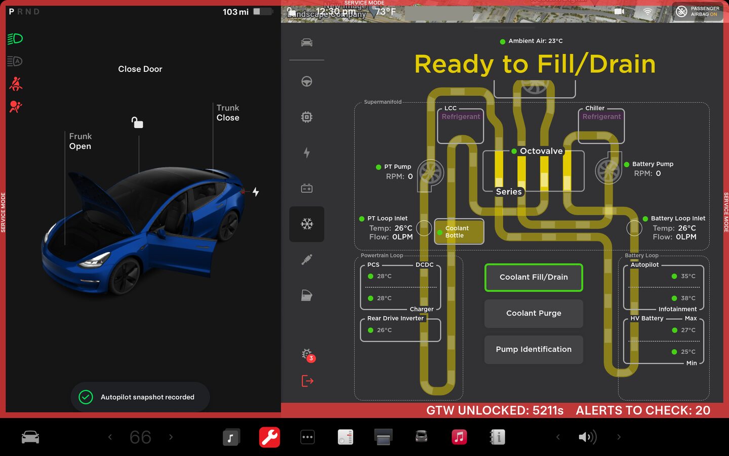
Task: Open the red wrench service app in dock
Action: point(269,437)
